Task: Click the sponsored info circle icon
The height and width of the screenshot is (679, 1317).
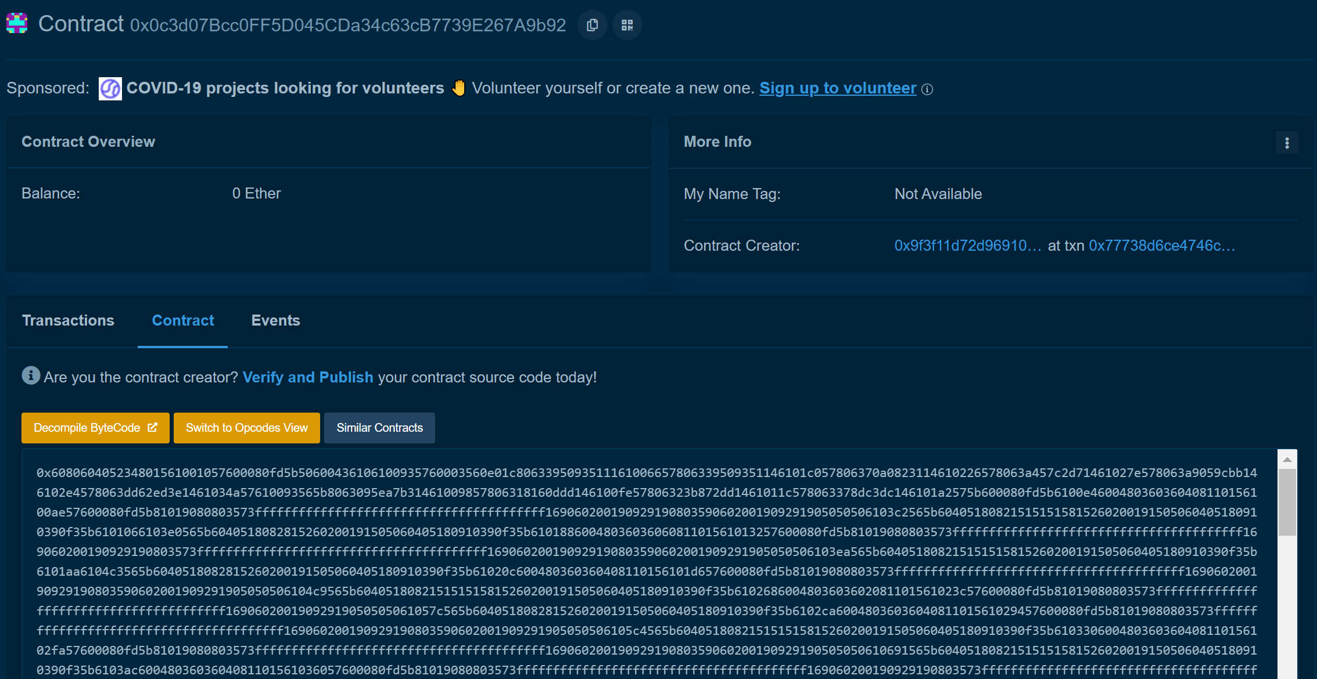Action: click(927, 89)
